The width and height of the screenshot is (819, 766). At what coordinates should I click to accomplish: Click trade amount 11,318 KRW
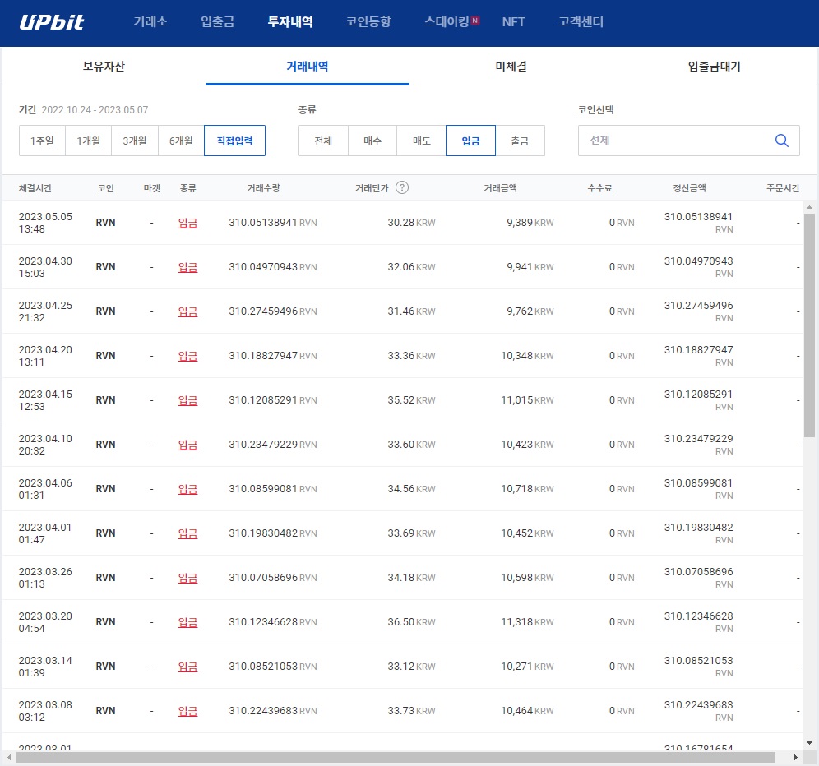tap(527, 622)
